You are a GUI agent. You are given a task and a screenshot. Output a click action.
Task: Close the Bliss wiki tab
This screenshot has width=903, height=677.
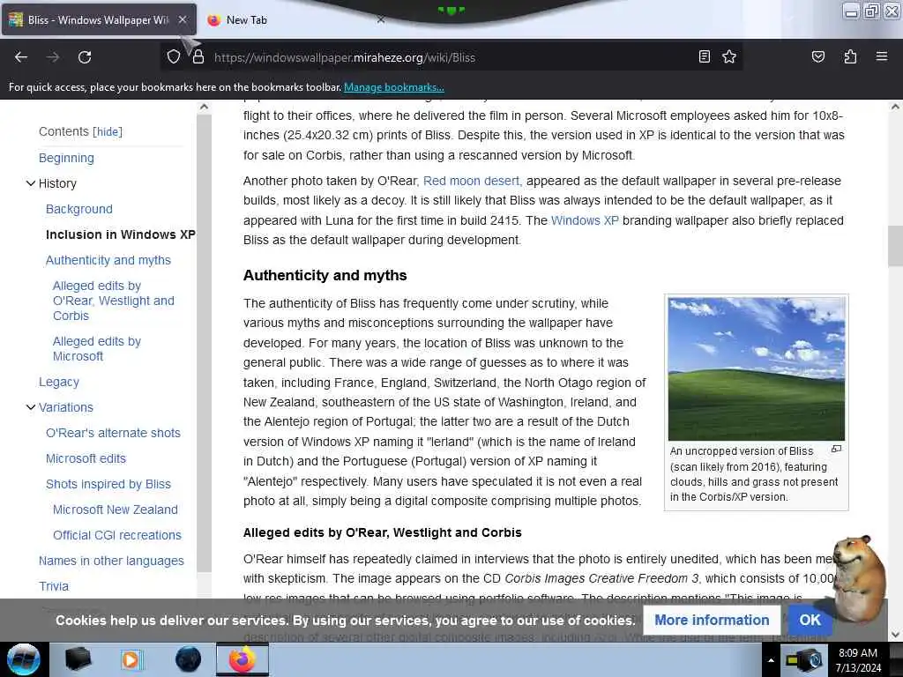click(x=182, y=19)
